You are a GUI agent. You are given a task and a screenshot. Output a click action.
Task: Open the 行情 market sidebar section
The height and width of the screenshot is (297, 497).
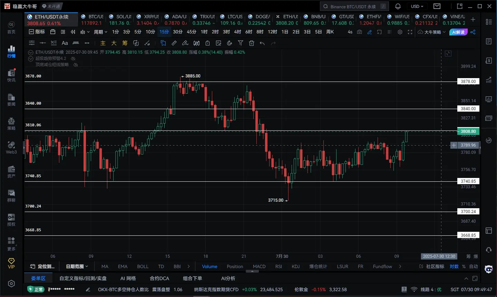click(x=11, y=51)
